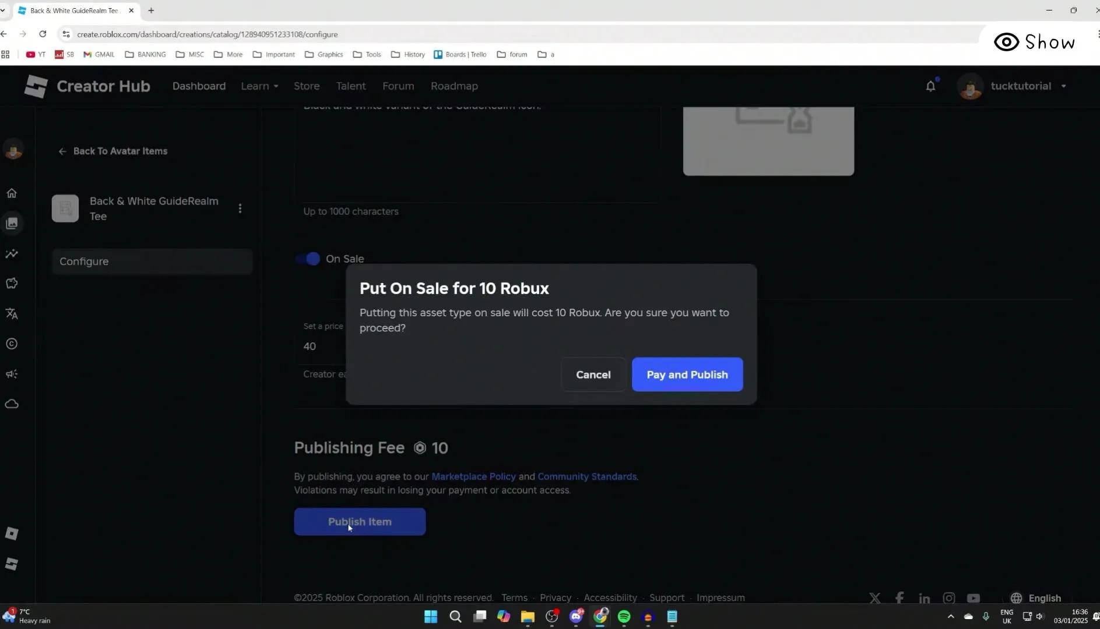The image size is (1100, 629).
Task: Expand the Learn dropdown menu
Action: tap(259, 86)
